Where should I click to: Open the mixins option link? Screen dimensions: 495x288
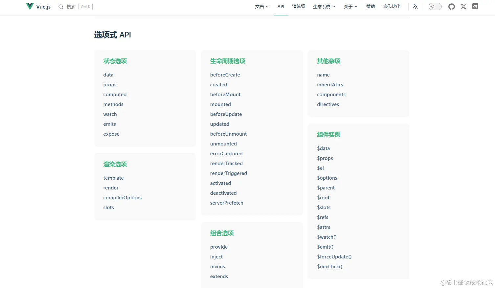[217, 267]
